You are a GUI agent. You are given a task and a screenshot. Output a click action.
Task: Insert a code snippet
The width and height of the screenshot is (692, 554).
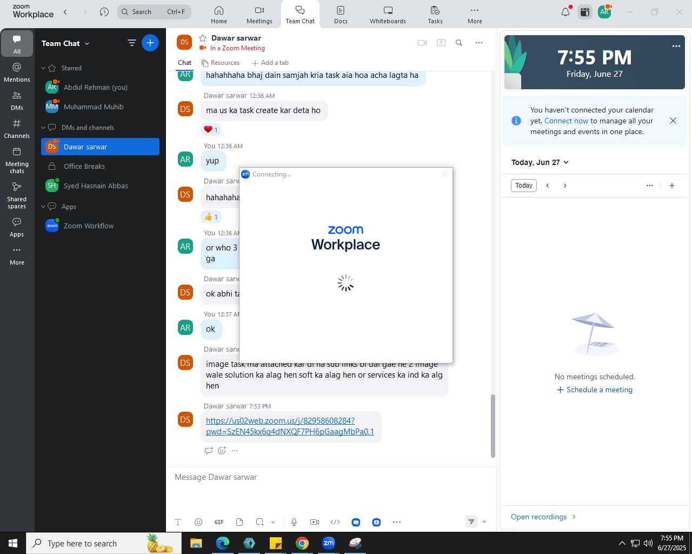point(335,522)
